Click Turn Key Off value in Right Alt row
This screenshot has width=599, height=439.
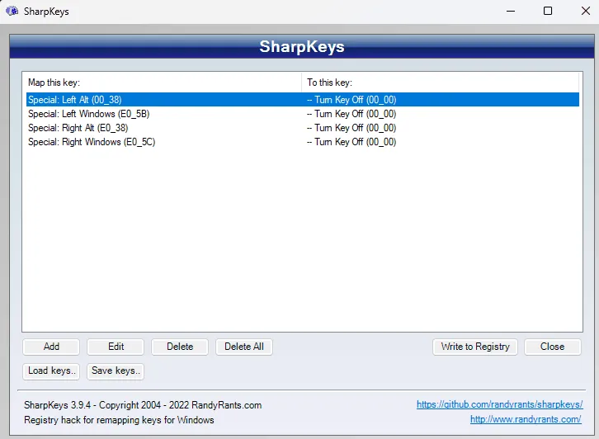point(351,128)
